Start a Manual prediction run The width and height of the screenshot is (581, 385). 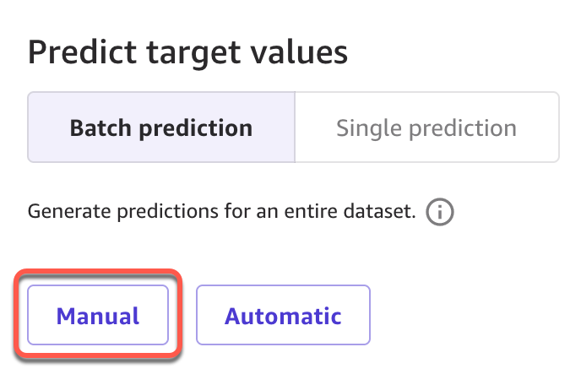(98, 316)
